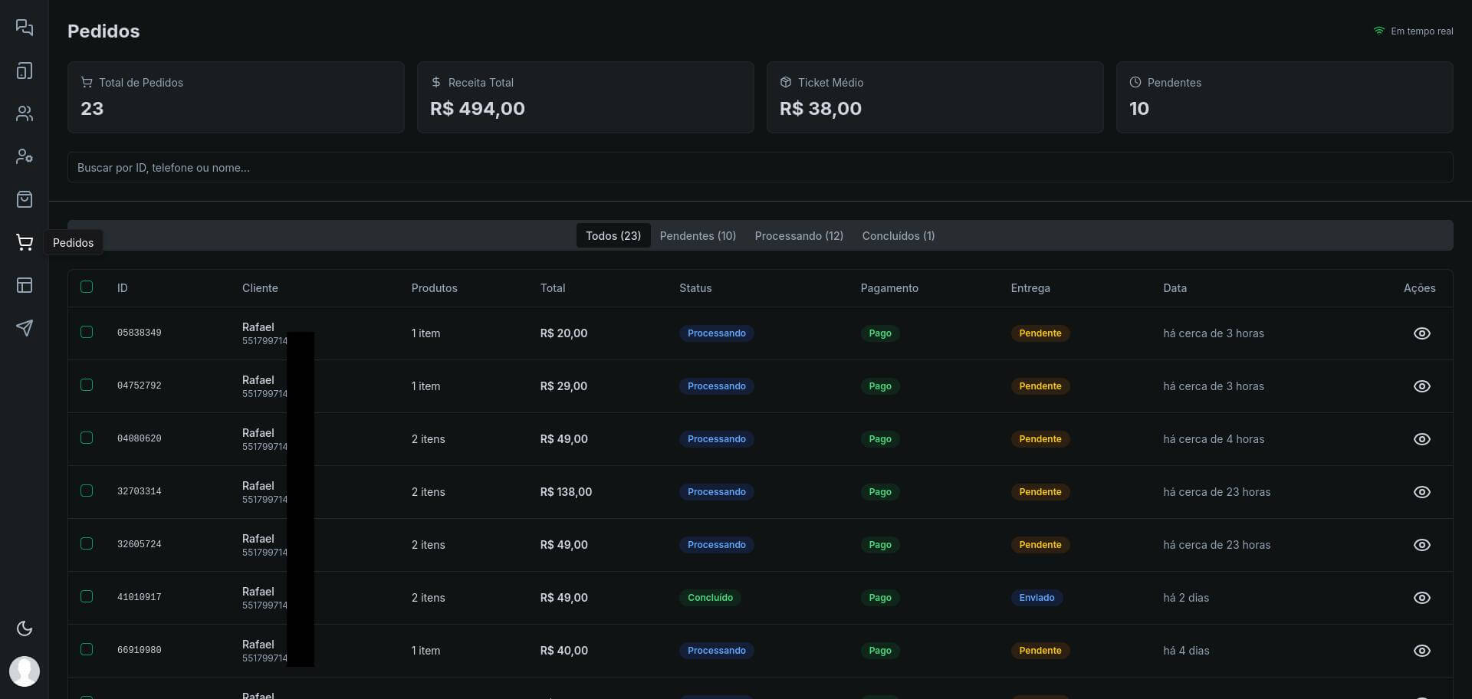The width and height of the screenshot is (1472, 699).
Task: Select the Concluídos (1) tab
Action: tap(898, 236)
